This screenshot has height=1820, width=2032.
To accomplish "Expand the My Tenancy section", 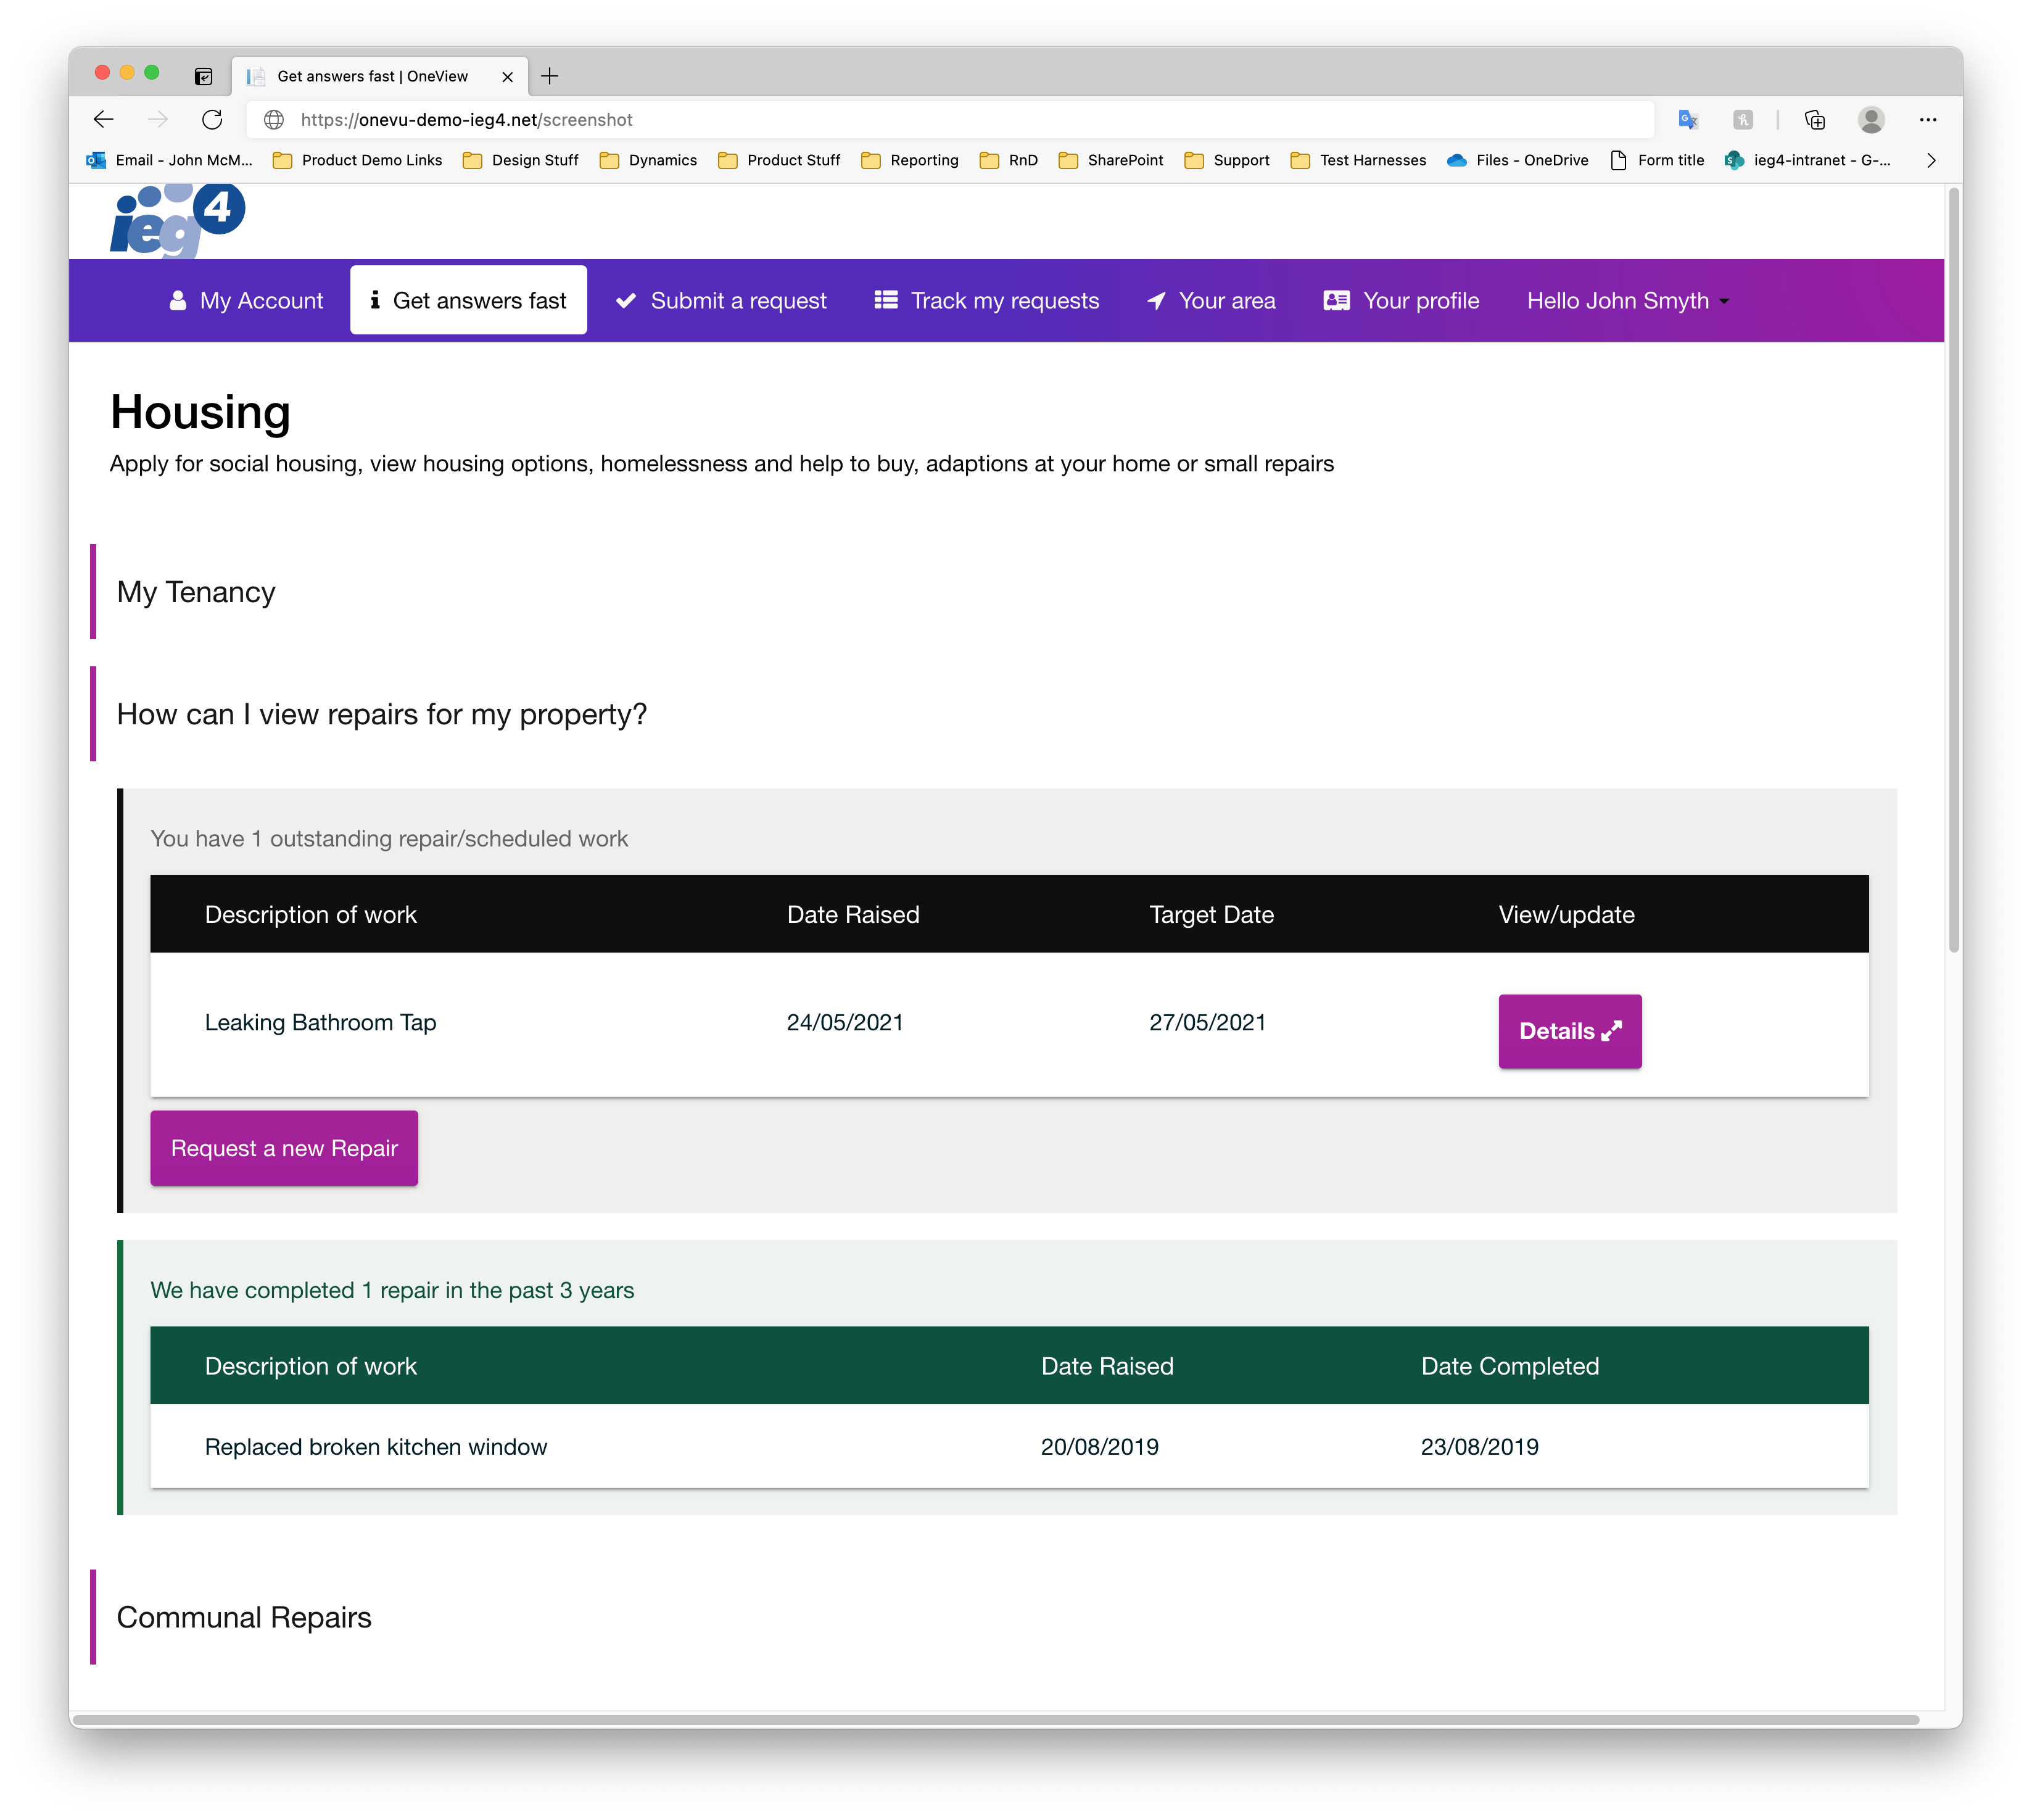I will pyautogui.click(x=196, y=592).
